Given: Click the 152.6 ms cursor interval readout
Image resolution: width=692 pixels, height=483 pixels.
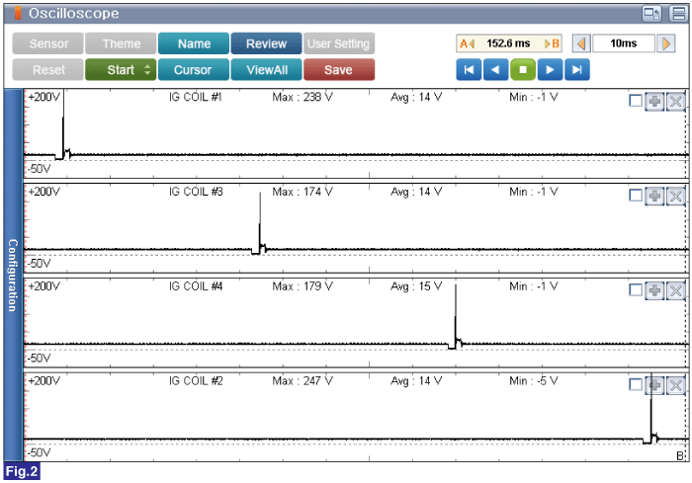Looking at the screenshot, I should 508,43.
